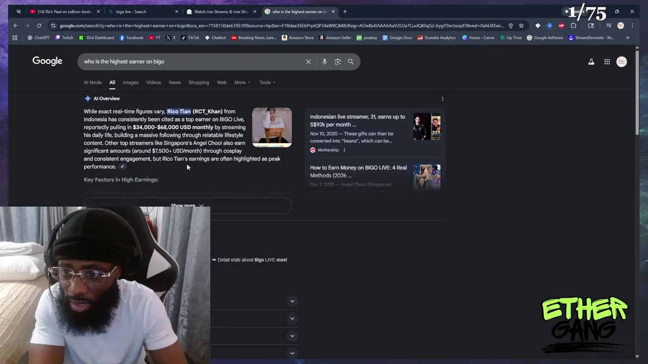Open the Google apps grid
Viewport: 648px width, 364px height.
[x=607, y=62]
